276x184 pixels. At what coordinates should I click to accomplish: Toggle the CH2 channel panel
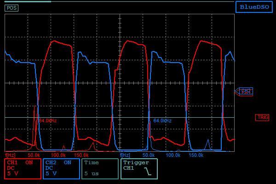[x=61, y=169]
